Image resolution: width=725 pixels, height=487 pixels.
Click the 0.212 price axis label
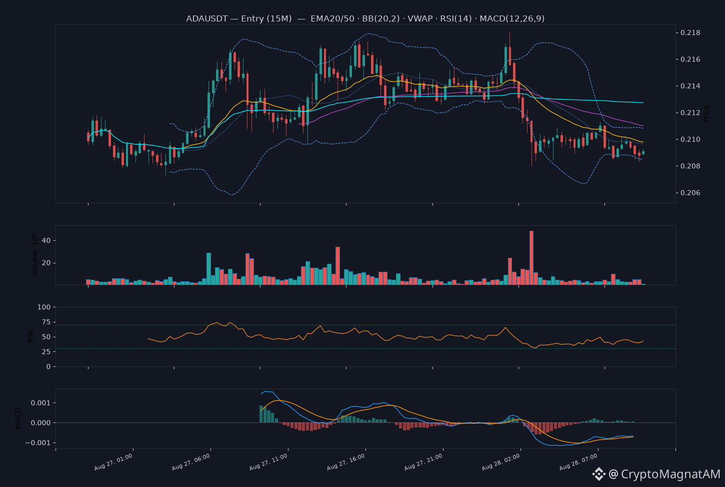click(690, 113)
